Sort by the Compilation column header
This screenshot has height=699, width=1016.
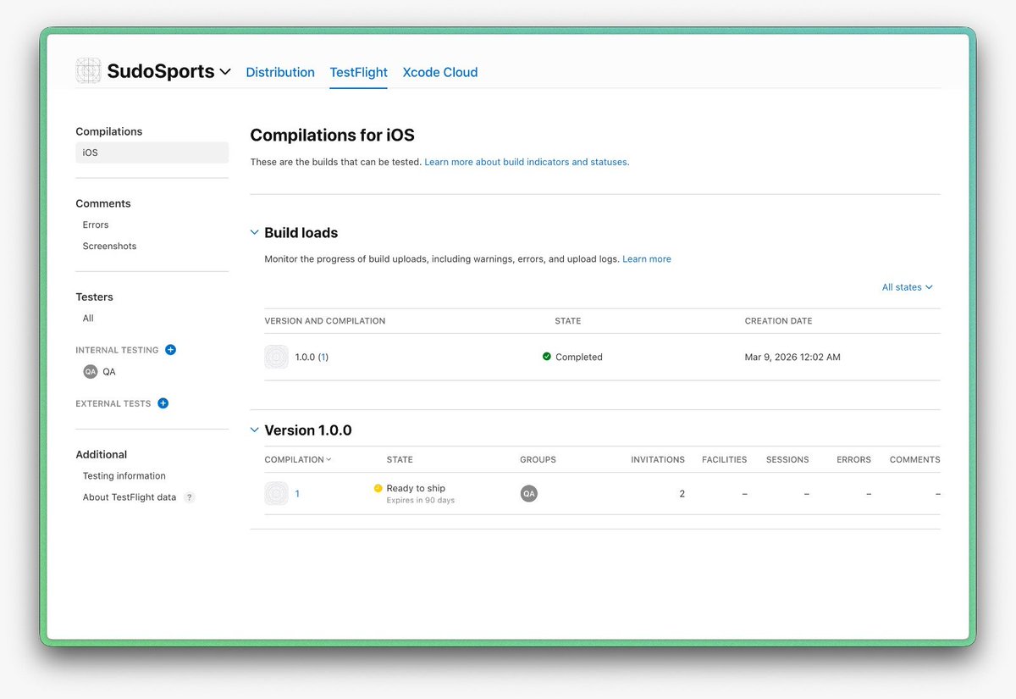coord(298,459)
